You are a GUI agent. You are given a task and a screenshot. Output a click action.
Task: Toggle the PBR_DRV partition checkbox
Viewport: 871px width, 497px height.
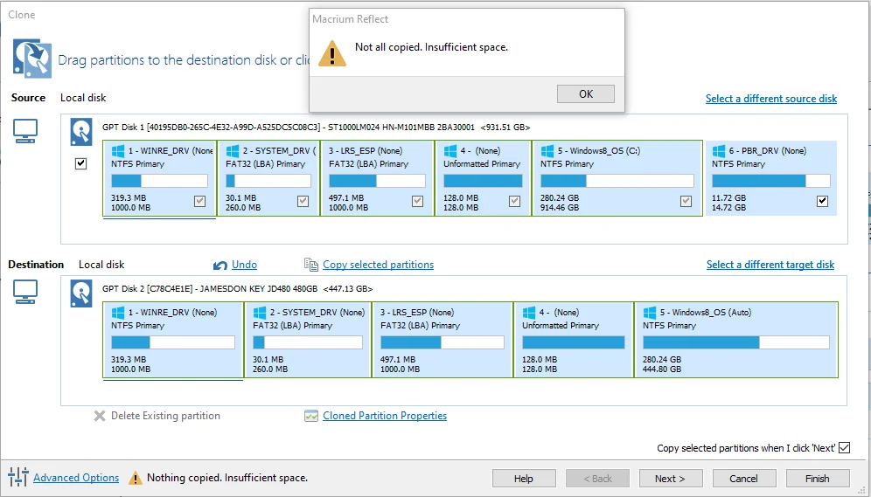(823, 202)
